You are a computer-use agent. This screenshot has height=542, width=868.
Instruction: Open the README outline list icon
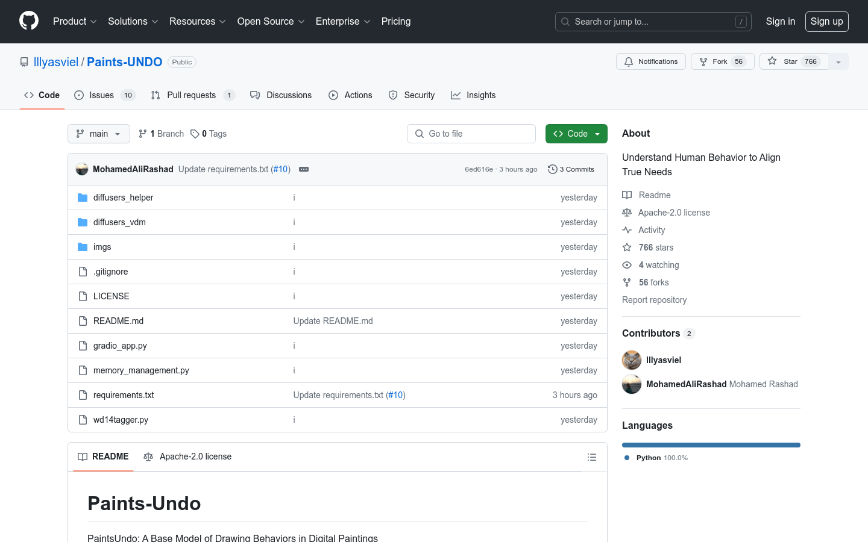592,457
